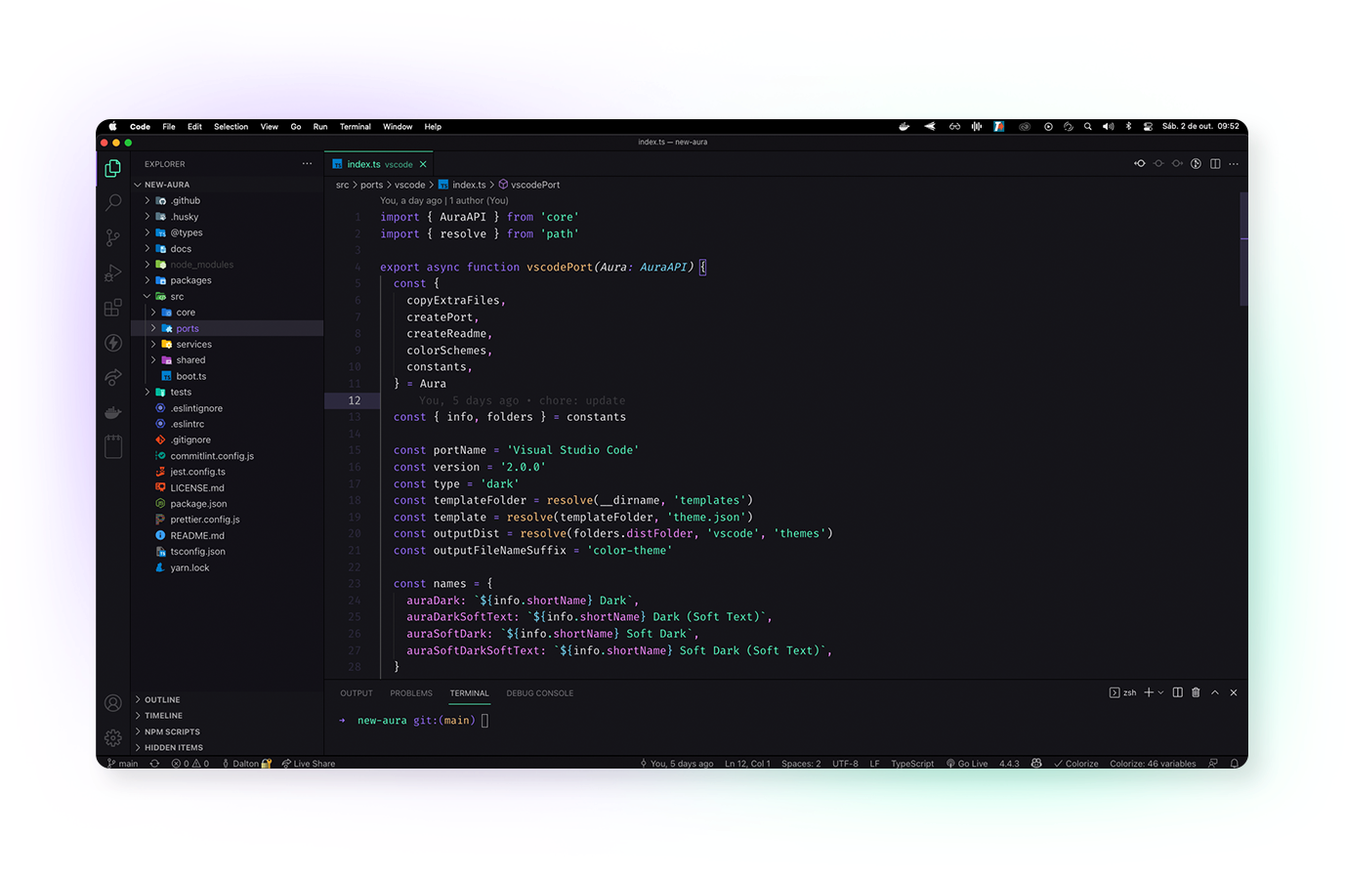Image resolution: width=1346 pixels, height=875 pixels.
Task: Click Live Share in the status bar
Action: 309,764
